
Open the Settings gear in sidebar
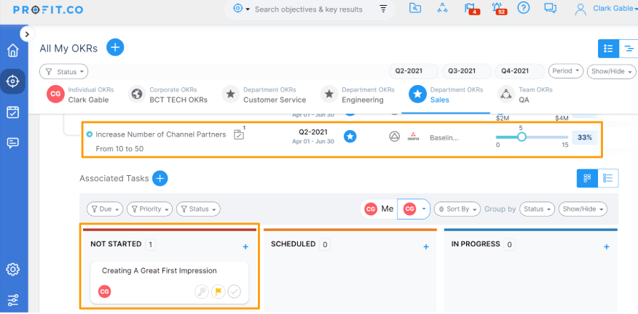13,269
